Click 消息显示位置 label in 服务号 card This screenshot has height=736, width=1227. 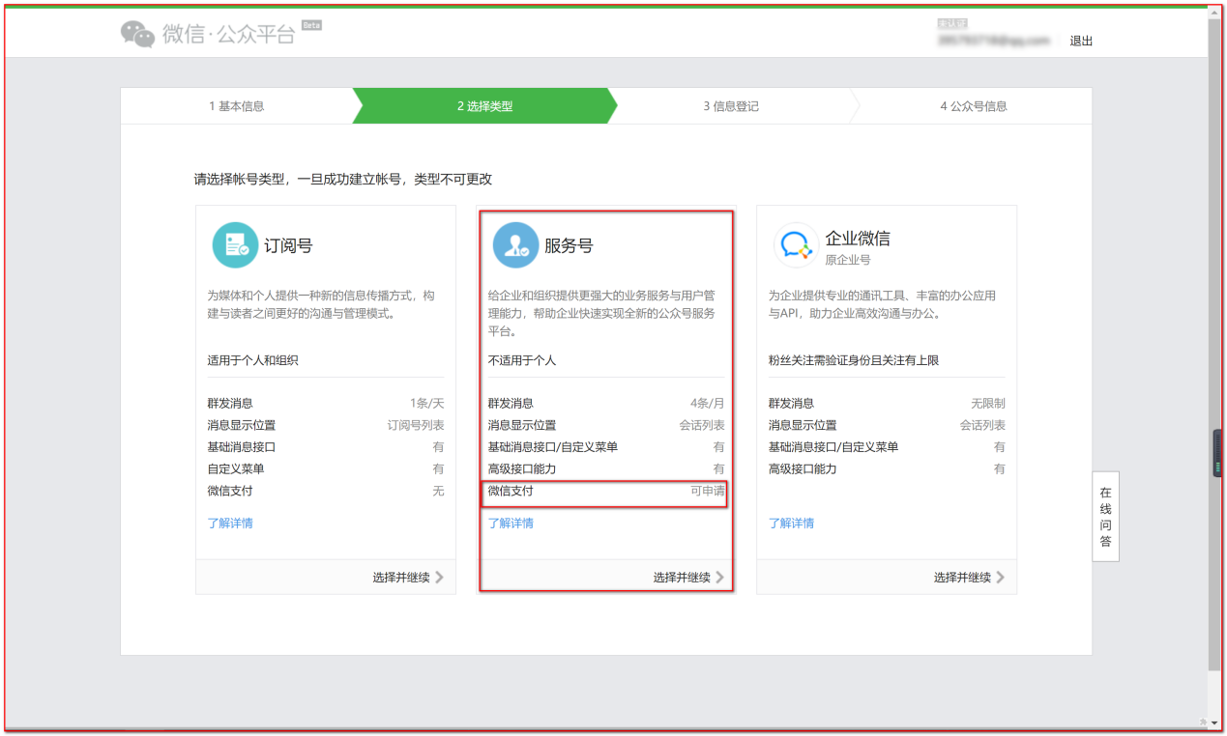tap(522, 425)
